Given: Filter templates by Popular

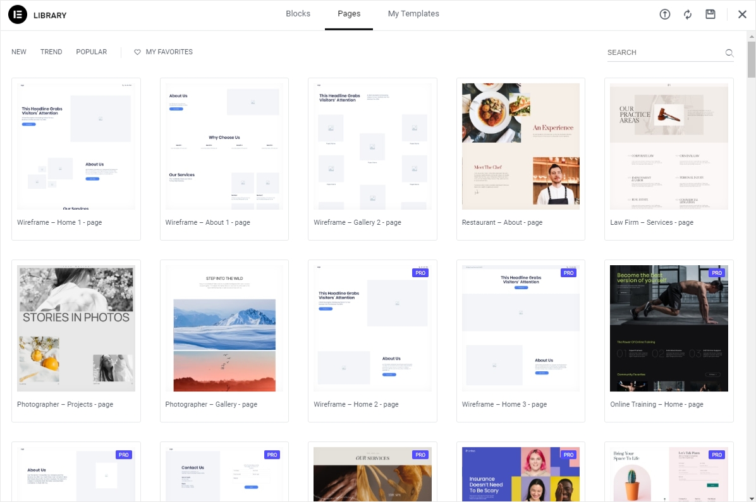Looking at the screenshot, I should tap(91, 52).
